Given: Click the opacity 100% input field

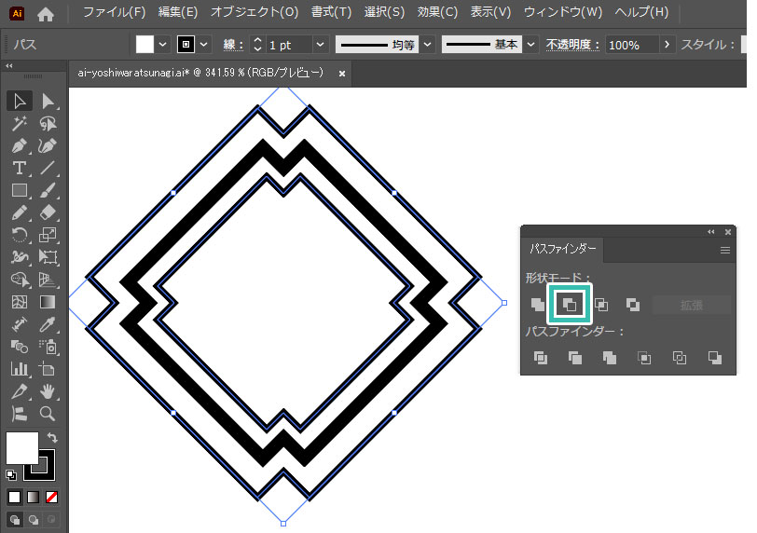Looking at the screenshot, I should (x=630, y=45).
